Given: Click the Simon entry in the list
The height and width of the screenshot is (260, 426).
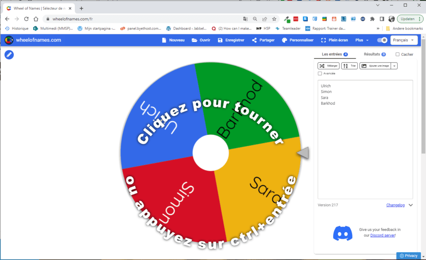Looking at the screenshot, I should coord(326,92).
